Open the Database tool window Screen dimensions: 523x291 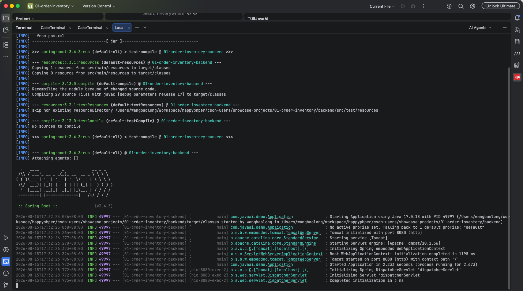point(517,42)
